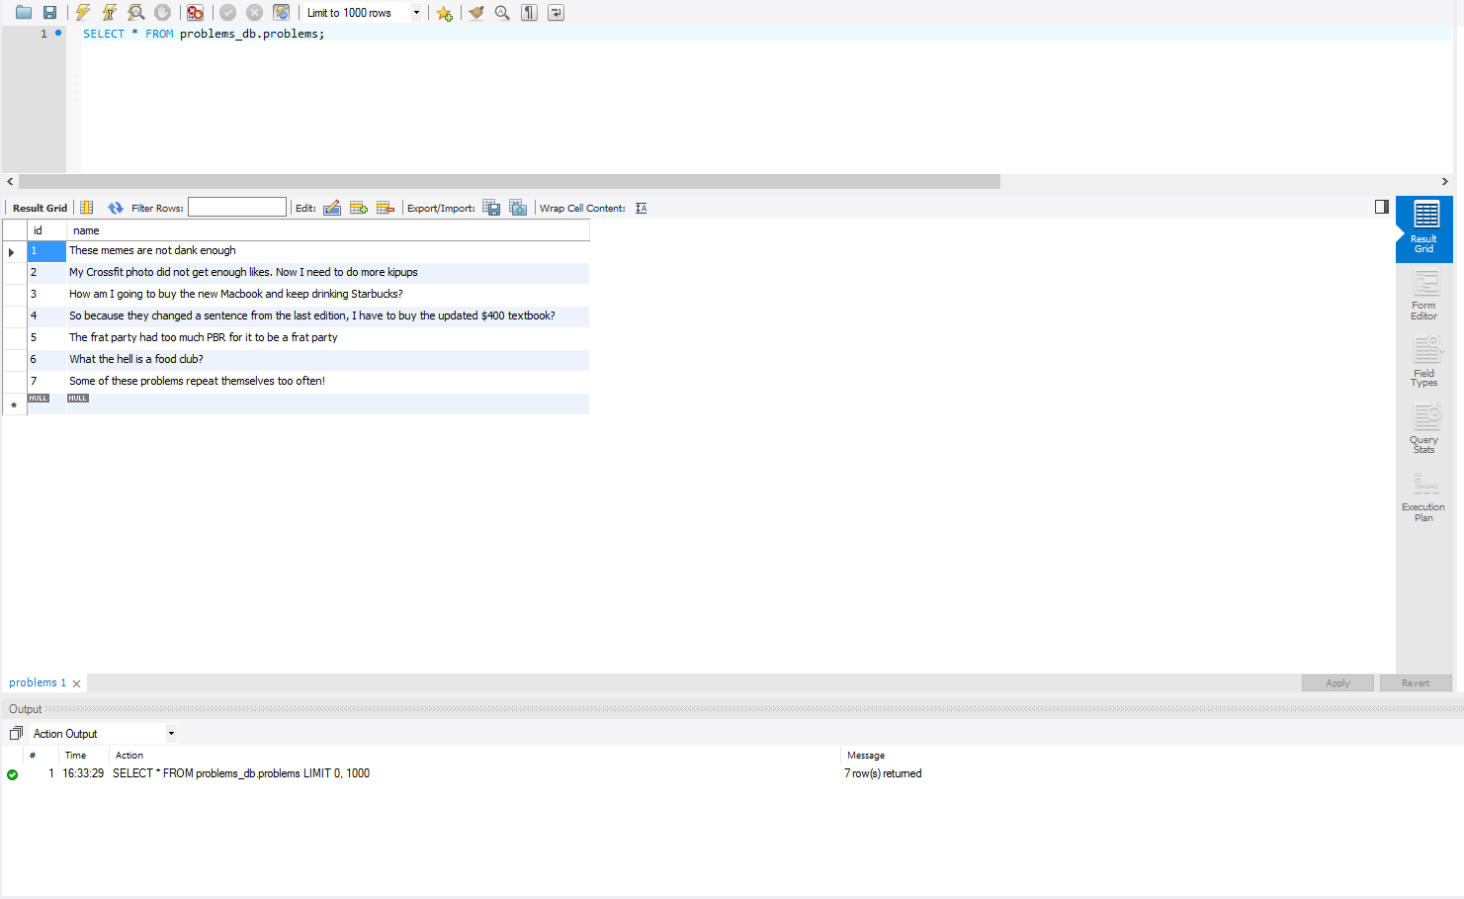The image size is (1464, 899).
Task: Open the Query Stats panel
Action: tap(1424, 428)
